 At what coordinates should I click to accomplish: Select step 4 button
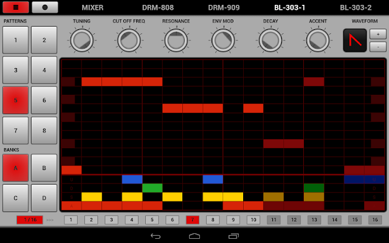pyautogui.click(x=132, y=220)
